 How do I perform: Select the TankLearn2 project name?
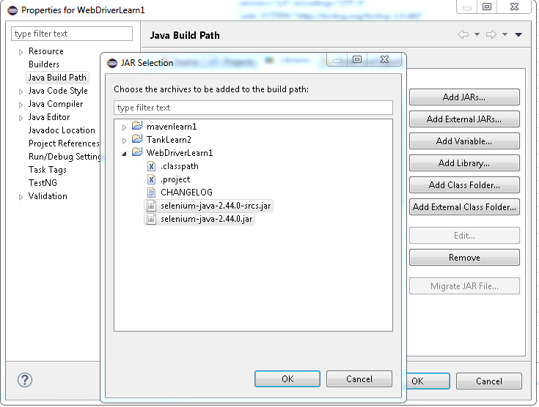tap(169, 140)
